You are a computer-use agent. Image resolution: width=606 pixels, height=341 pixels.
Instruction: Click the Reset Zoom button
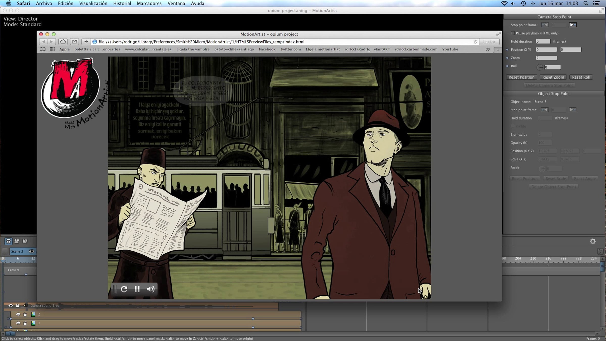coord(553,77)
